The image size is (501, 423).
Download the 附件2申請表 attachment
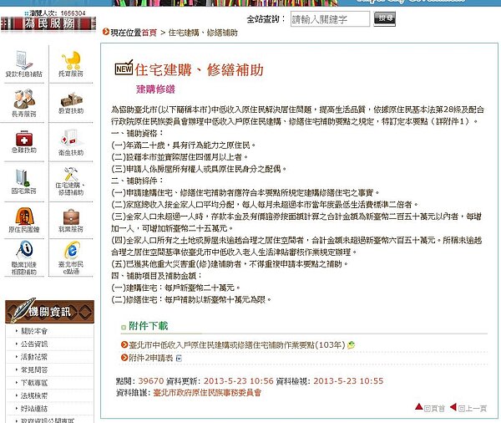pos(147,358)
